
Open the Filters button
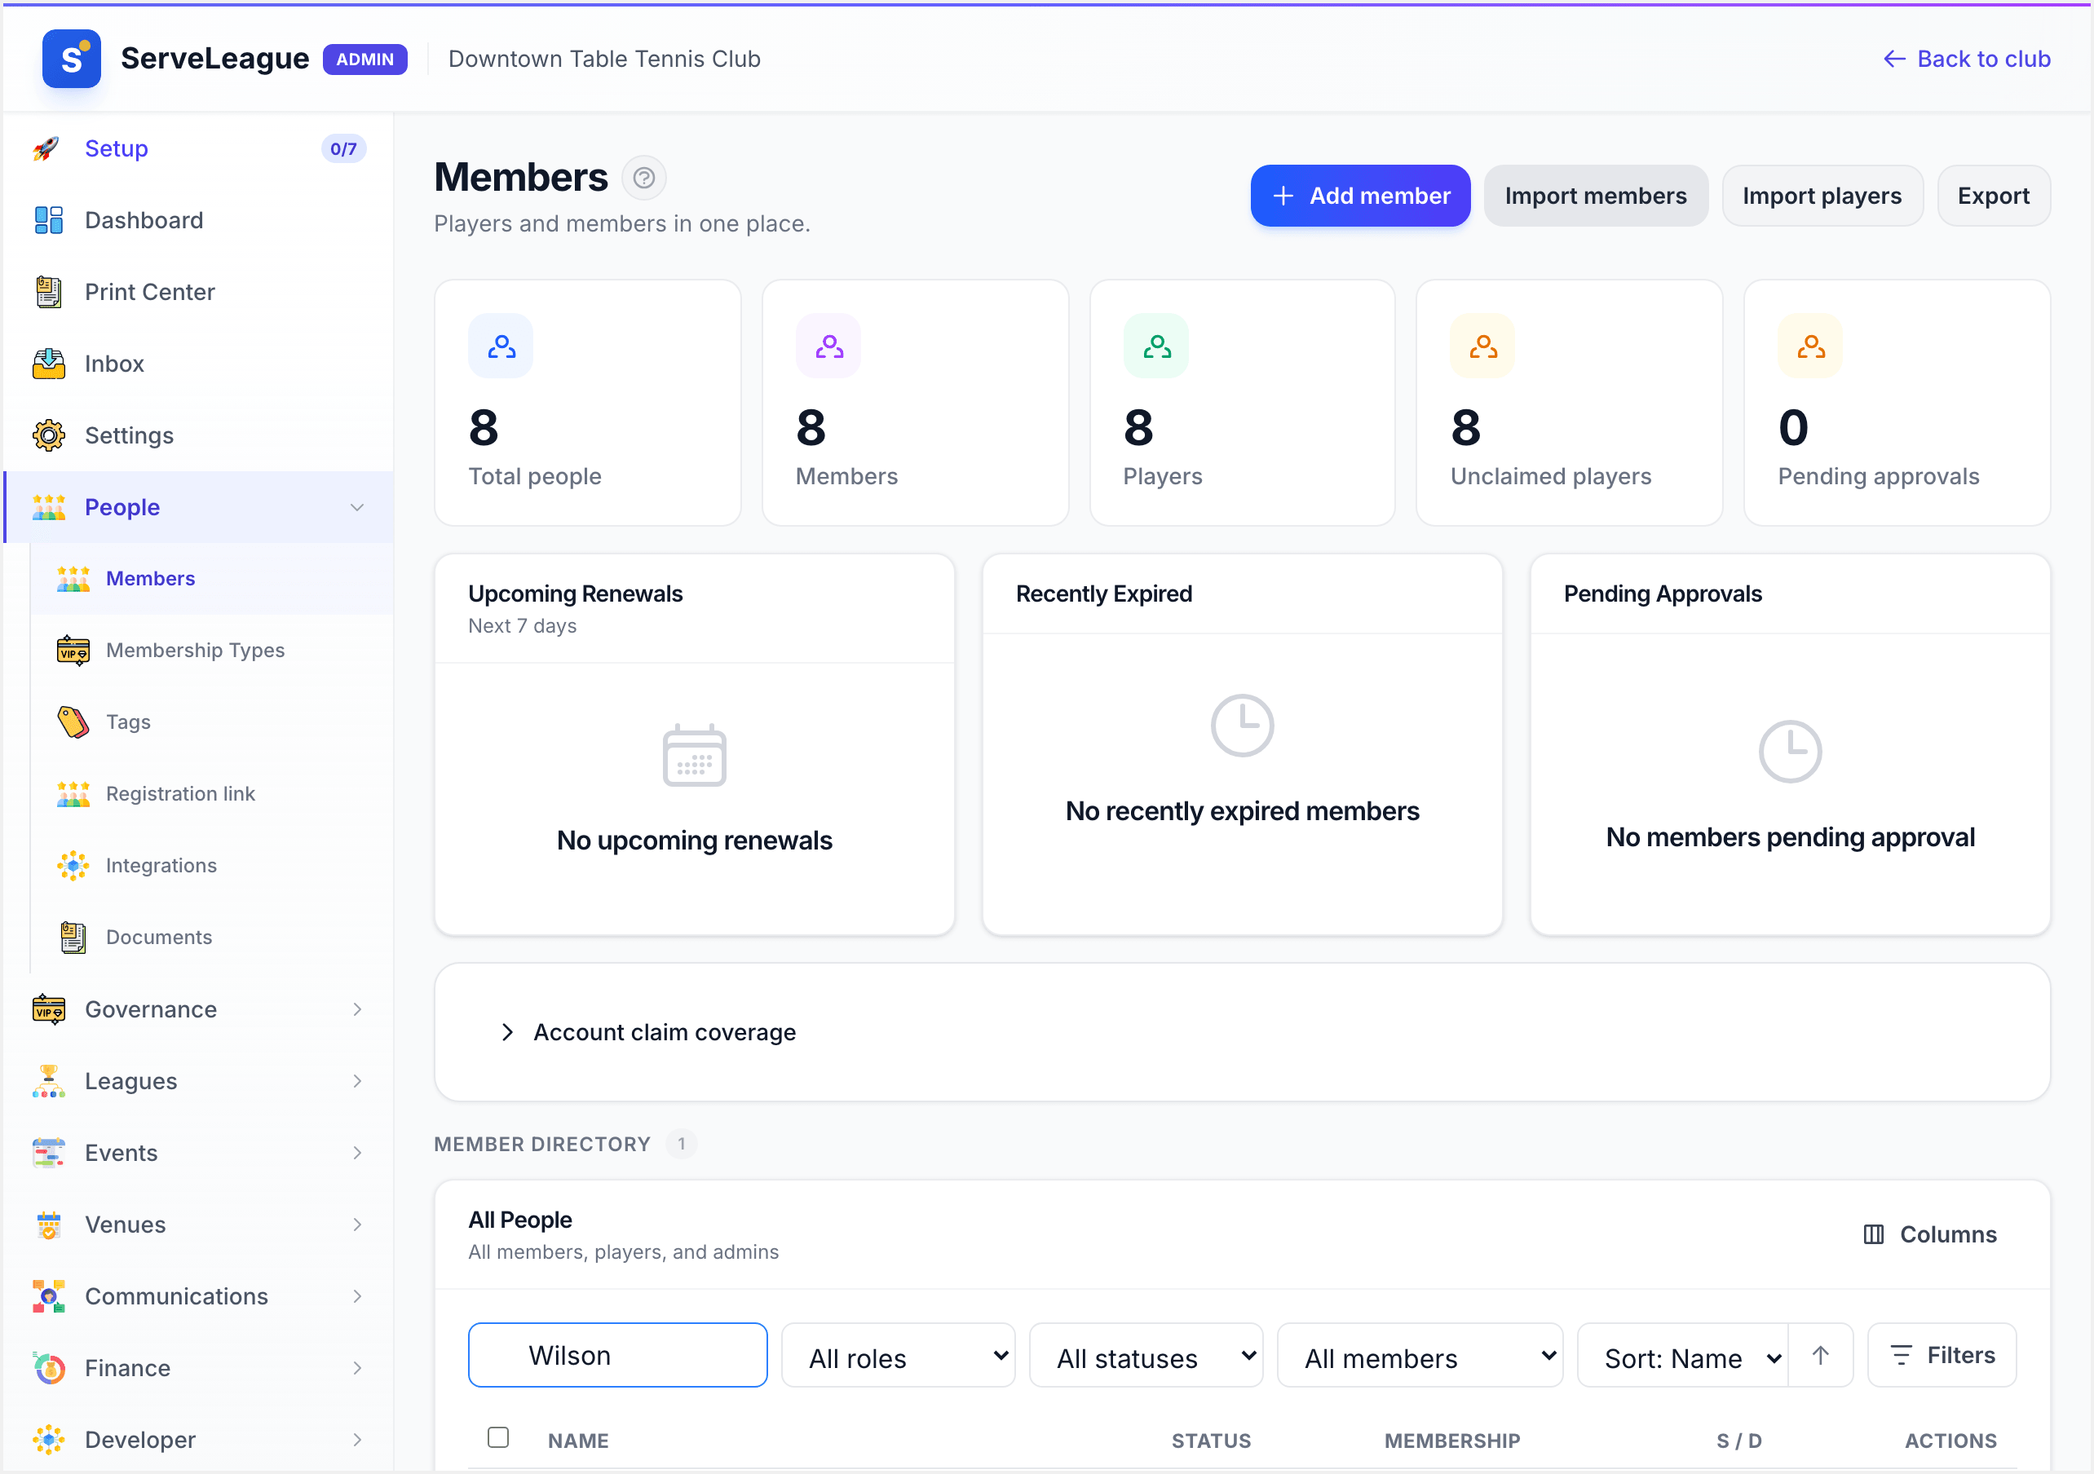click(x=1942, y=1356)
